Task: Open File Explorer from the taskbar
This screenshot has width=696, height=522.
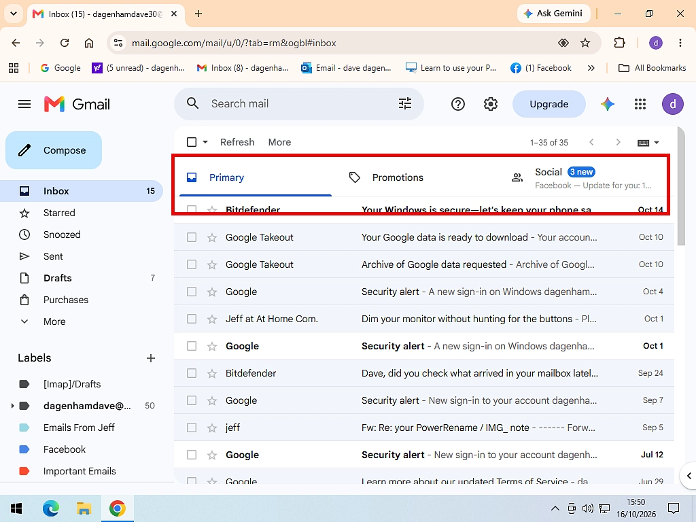Action: tap(84, 508)
